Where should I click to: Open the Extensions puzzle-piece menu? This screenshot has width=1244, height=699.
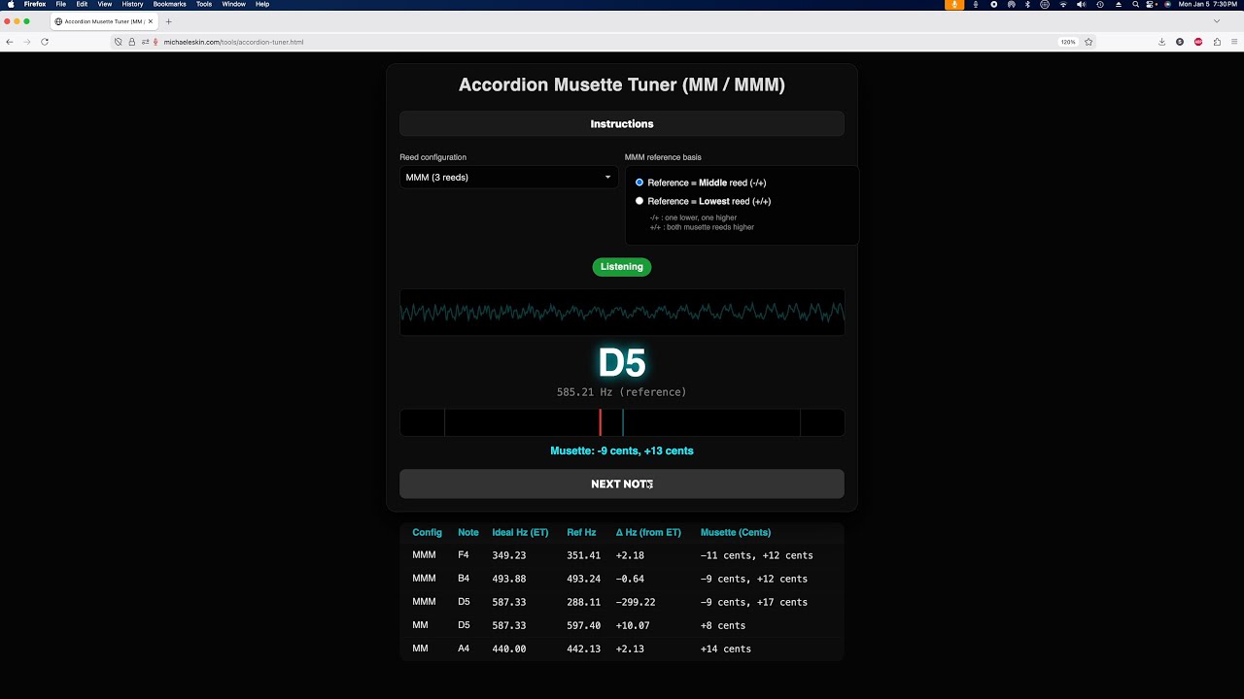point(1217,42)
